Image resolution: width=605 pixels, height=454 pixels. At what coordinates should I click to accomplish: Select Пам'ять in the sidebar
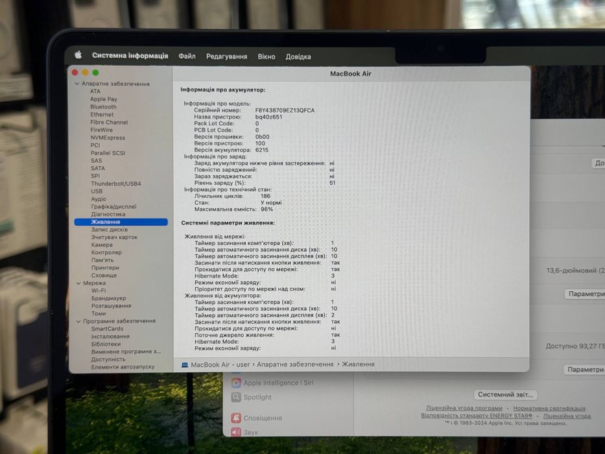click(x=102, y=260)
